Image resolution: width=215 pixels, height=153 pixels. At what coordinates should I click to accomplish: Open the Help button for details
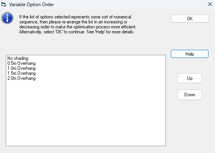(x=190, y=54)
